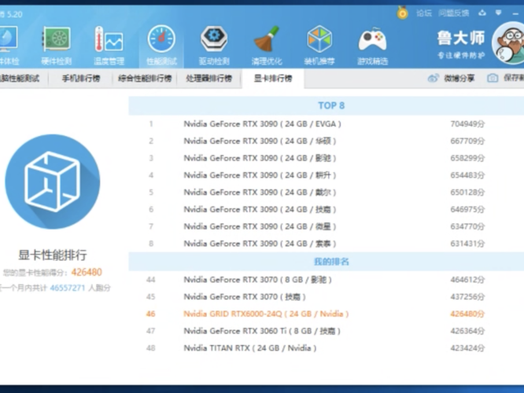
Task: Open the title bar dropdown menu arrow
Action: point(498,13)
